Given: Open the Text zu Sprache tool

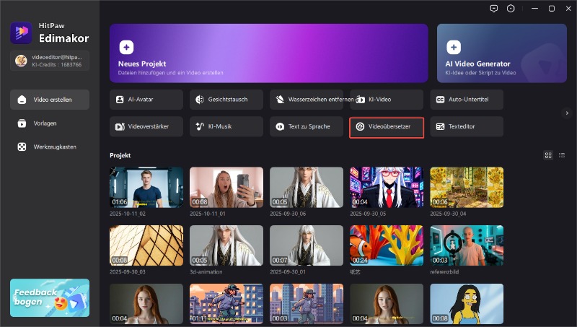Looking at the screenshot, I should [307, 126].
